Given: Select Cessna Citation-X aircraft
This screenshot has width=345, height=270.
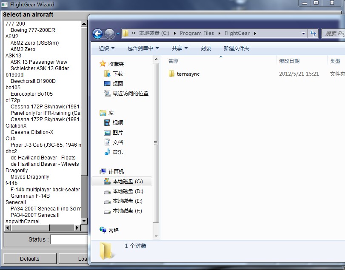Looking at the screenshot, I should click(32, 132).
